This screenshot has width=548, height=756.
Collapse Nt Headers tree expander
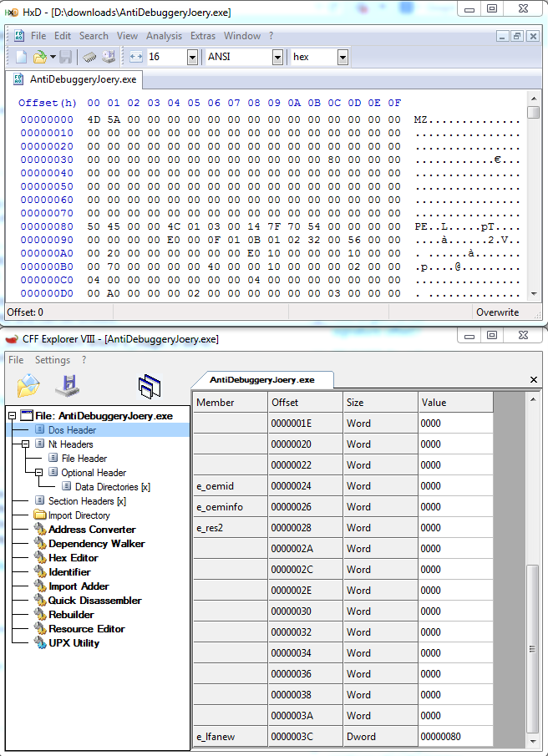click(x=25, y=444)
